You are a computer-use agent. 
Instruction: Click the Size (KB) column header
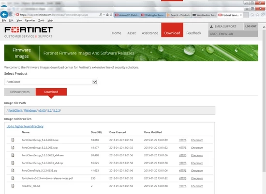(96, 132)
